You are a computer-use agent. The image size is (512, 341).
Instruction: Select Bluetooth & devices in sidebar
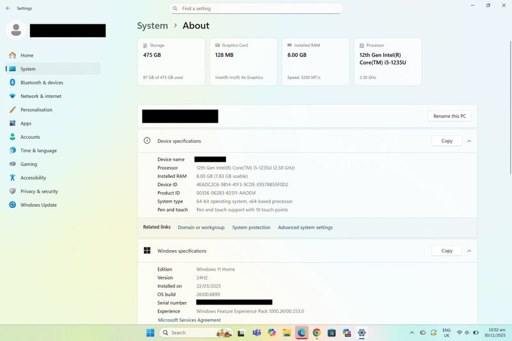[x=42, y=83]
